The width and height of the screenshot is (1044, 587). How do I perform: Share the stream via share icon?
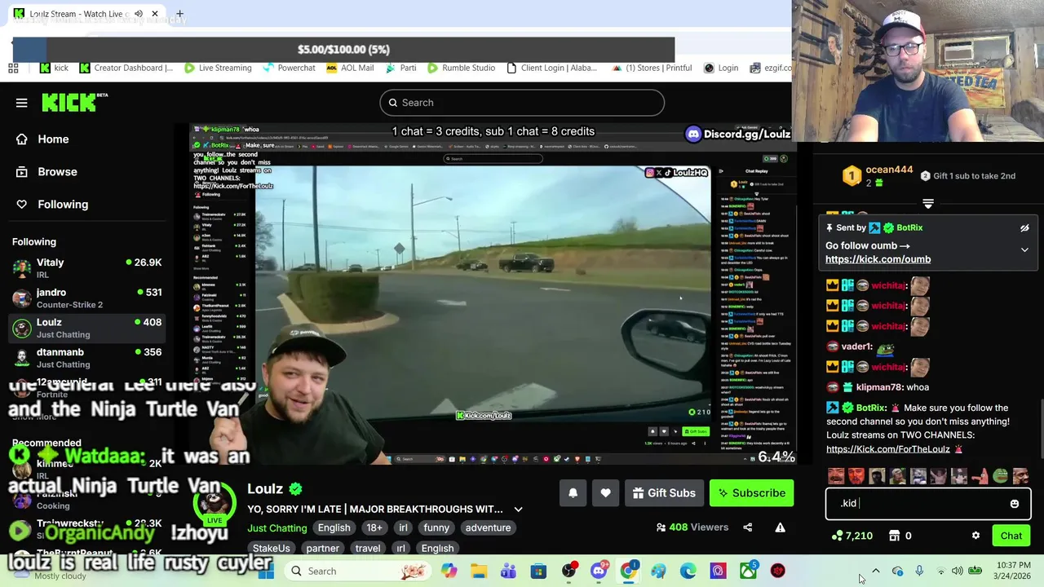747,527
